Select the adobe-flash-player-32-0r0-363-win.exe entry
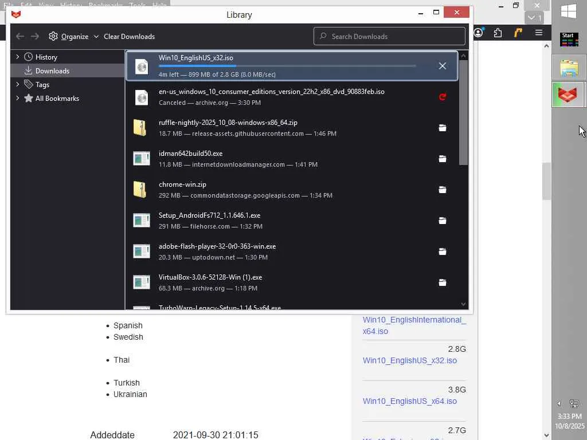Screen dimensions: 587x440 click(x=292, y=252)
